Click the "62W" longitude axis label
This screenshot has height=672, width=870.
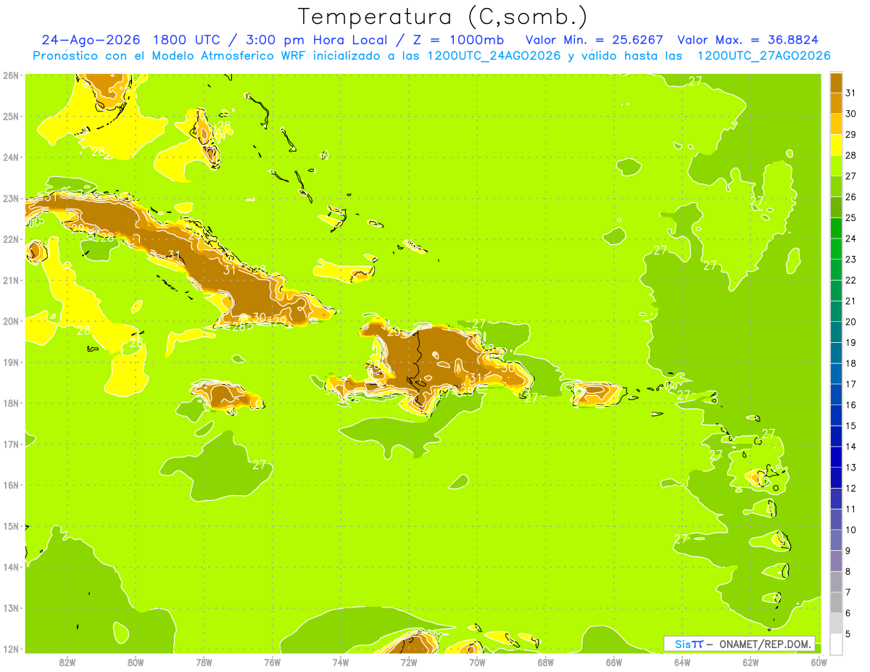(751, 662)
